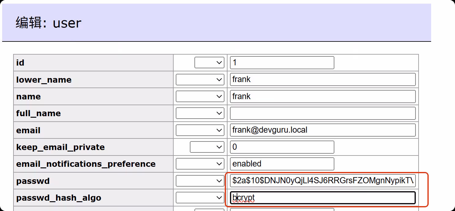Expand the keep_email_private function dropdown
This screenshot has width=455, height=211.
(x=207, y=147)
